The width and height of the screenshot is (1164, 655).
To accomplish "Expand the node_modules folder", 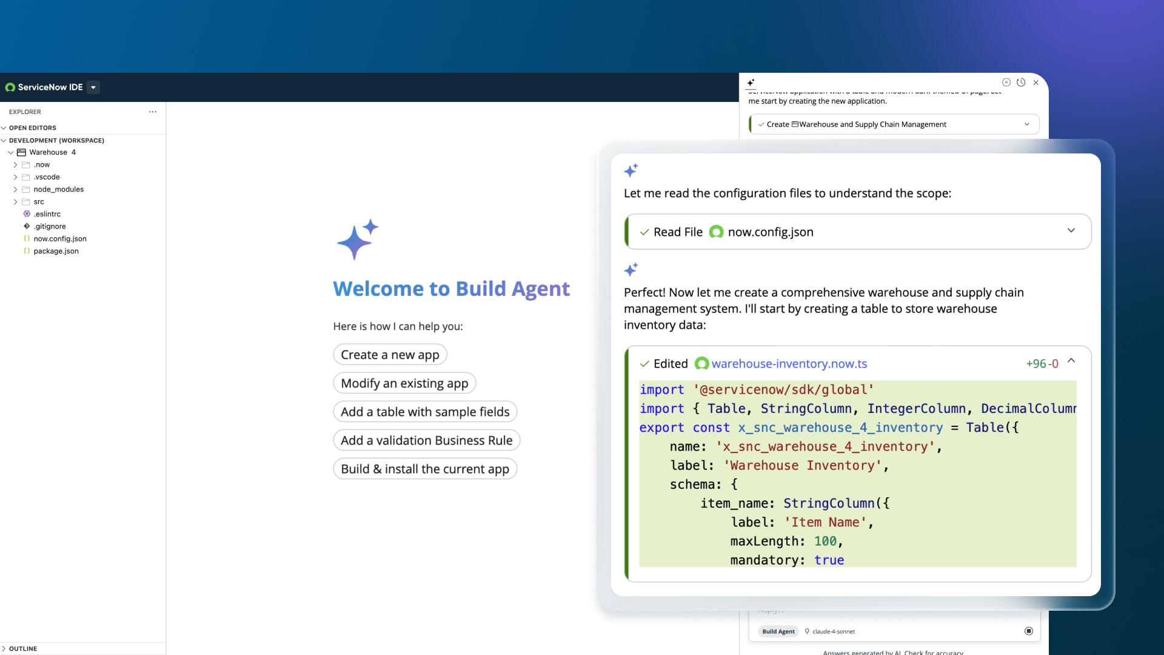I will (16, 189).
